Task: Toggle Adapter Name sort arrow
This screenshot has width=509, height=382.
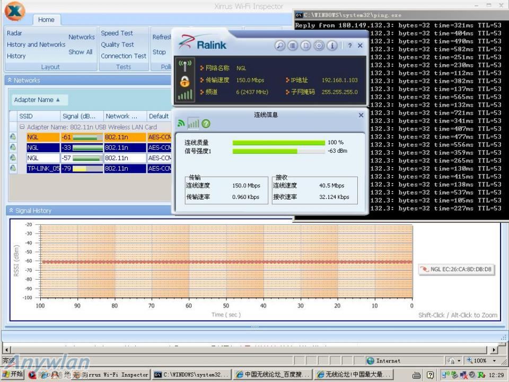Action: [58, 100]
